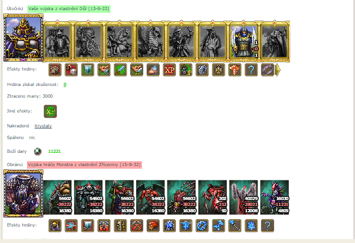Click the purple ring hero effect icon
This screenshot has height=243, width=355.
(x=268, y=70)
